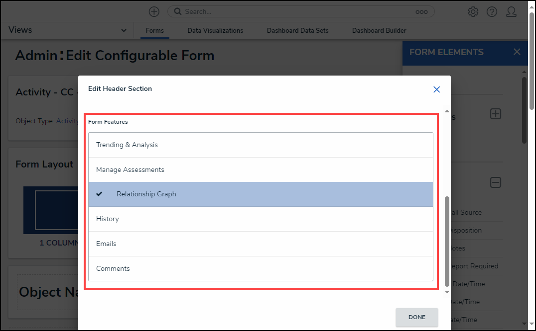Switch to the Data Visualizations tab

pos(215,31)
